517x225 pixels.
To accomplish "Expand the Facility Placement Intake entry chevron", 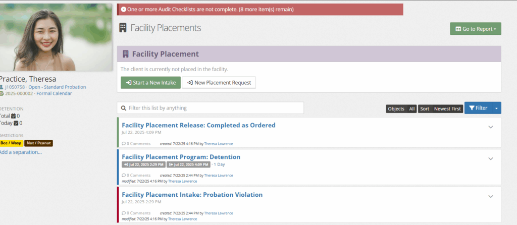I will (491, 197).
